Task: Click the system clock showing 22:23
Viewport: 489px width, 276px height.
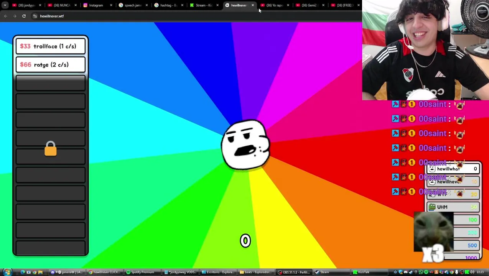Action: 480,272
